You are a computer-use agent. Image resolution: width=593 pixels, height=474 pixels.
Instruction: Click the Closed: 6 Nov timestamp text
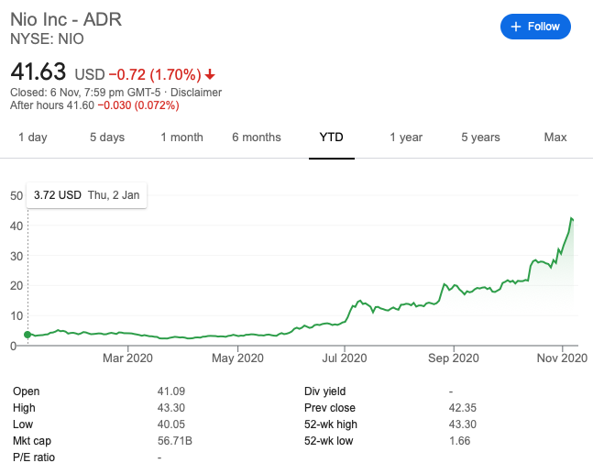85,93
